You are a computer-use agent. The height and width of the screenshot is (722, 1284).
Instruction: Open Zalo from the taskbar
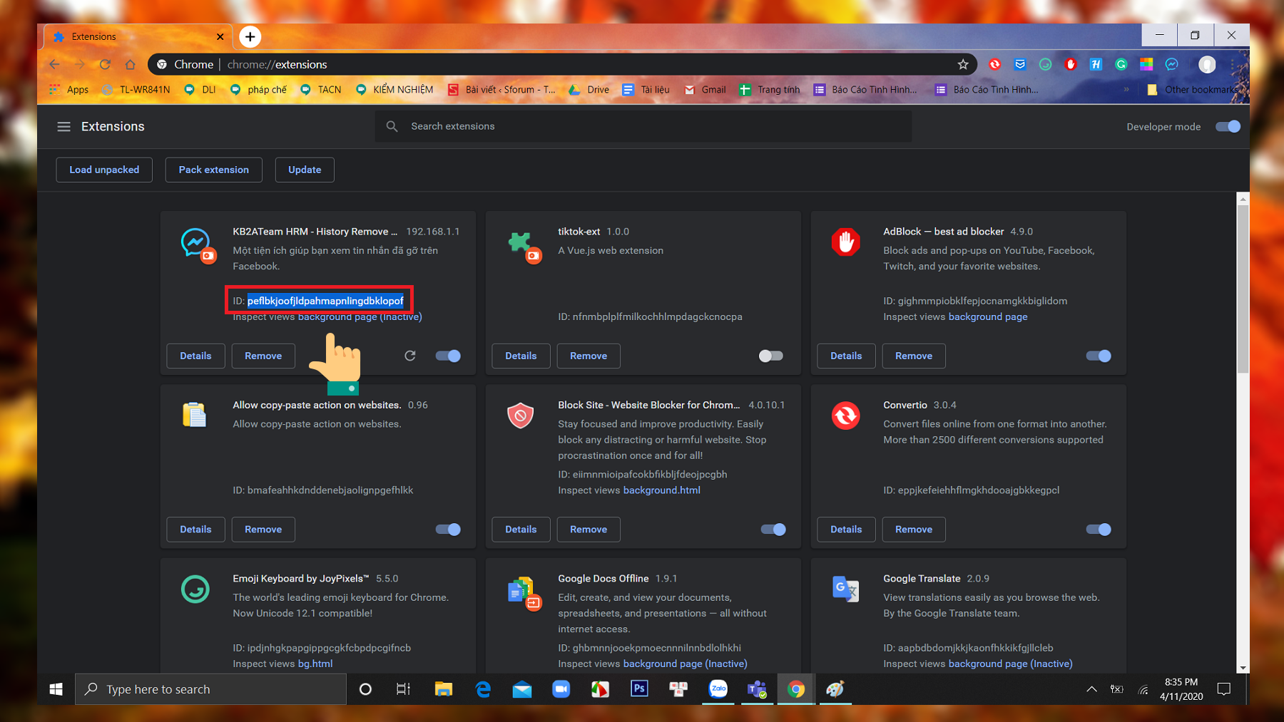coord(718,689)
